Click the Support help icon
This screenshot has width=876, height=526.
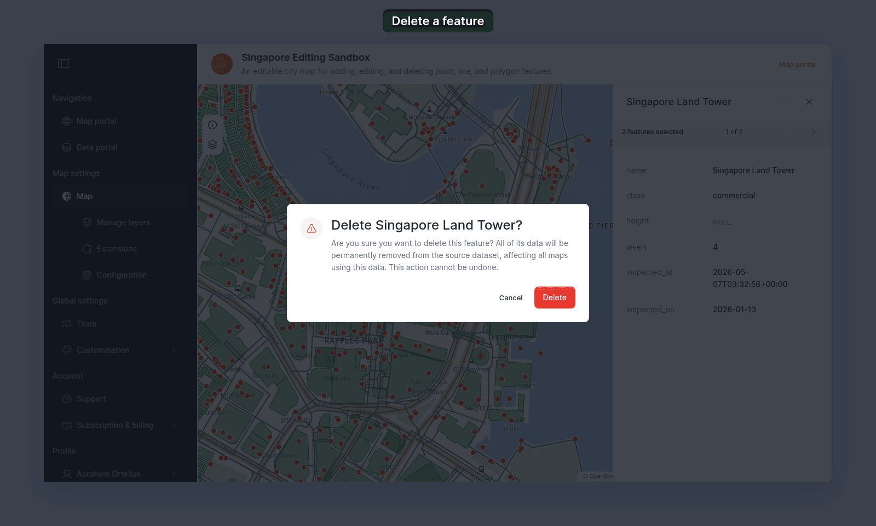point(67,399)
